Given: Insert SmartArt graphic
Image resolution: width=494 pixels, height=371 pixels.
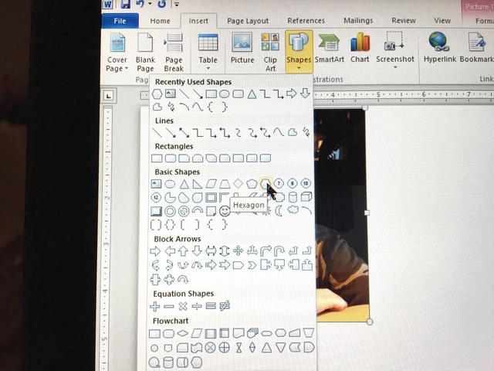Looking at the screenshot, I should (330, 47).
